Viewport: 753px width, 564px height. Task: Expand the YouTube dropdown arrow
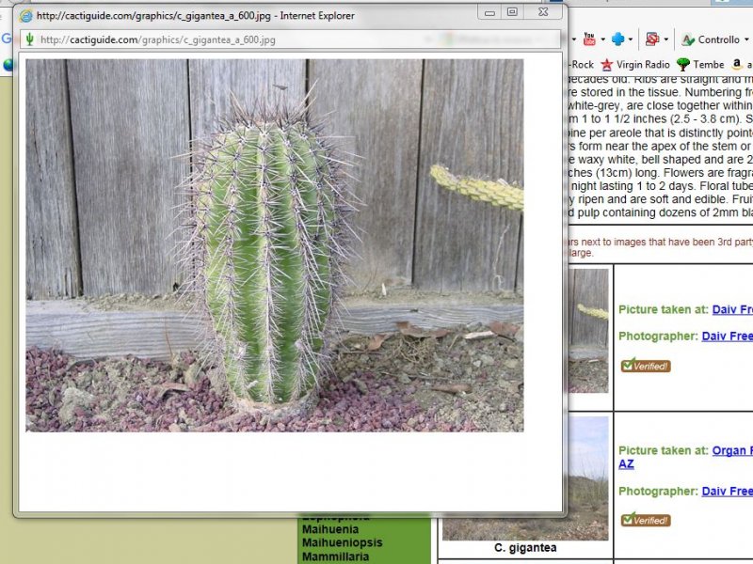[x=601, y=39]
